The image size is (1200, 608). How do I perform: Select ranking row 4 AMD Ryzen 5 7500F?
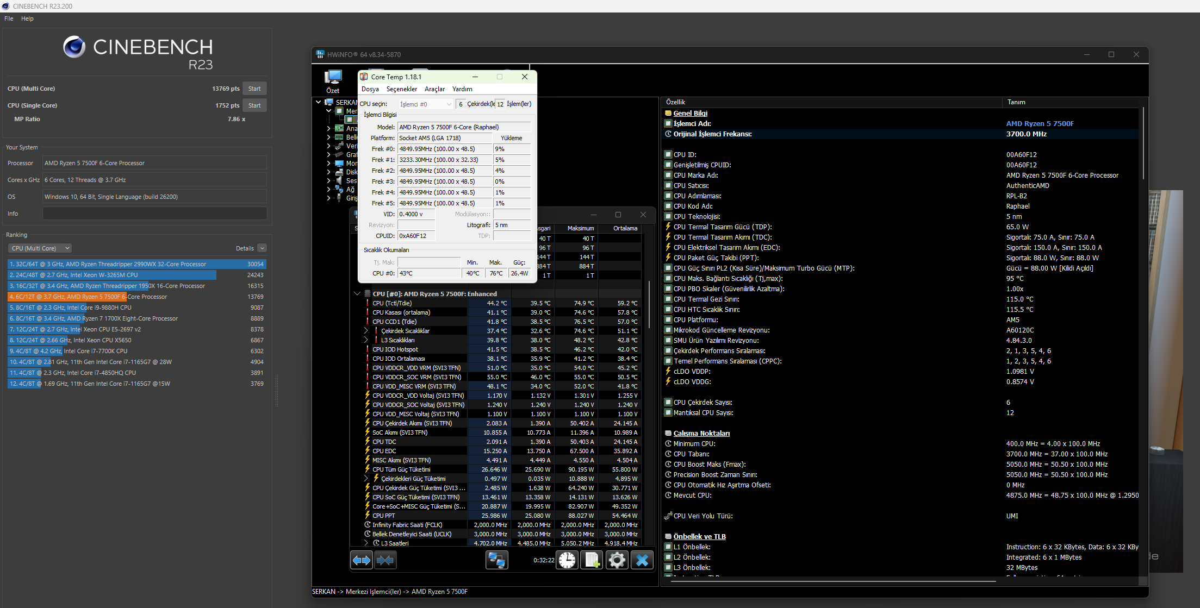[137, 297]
